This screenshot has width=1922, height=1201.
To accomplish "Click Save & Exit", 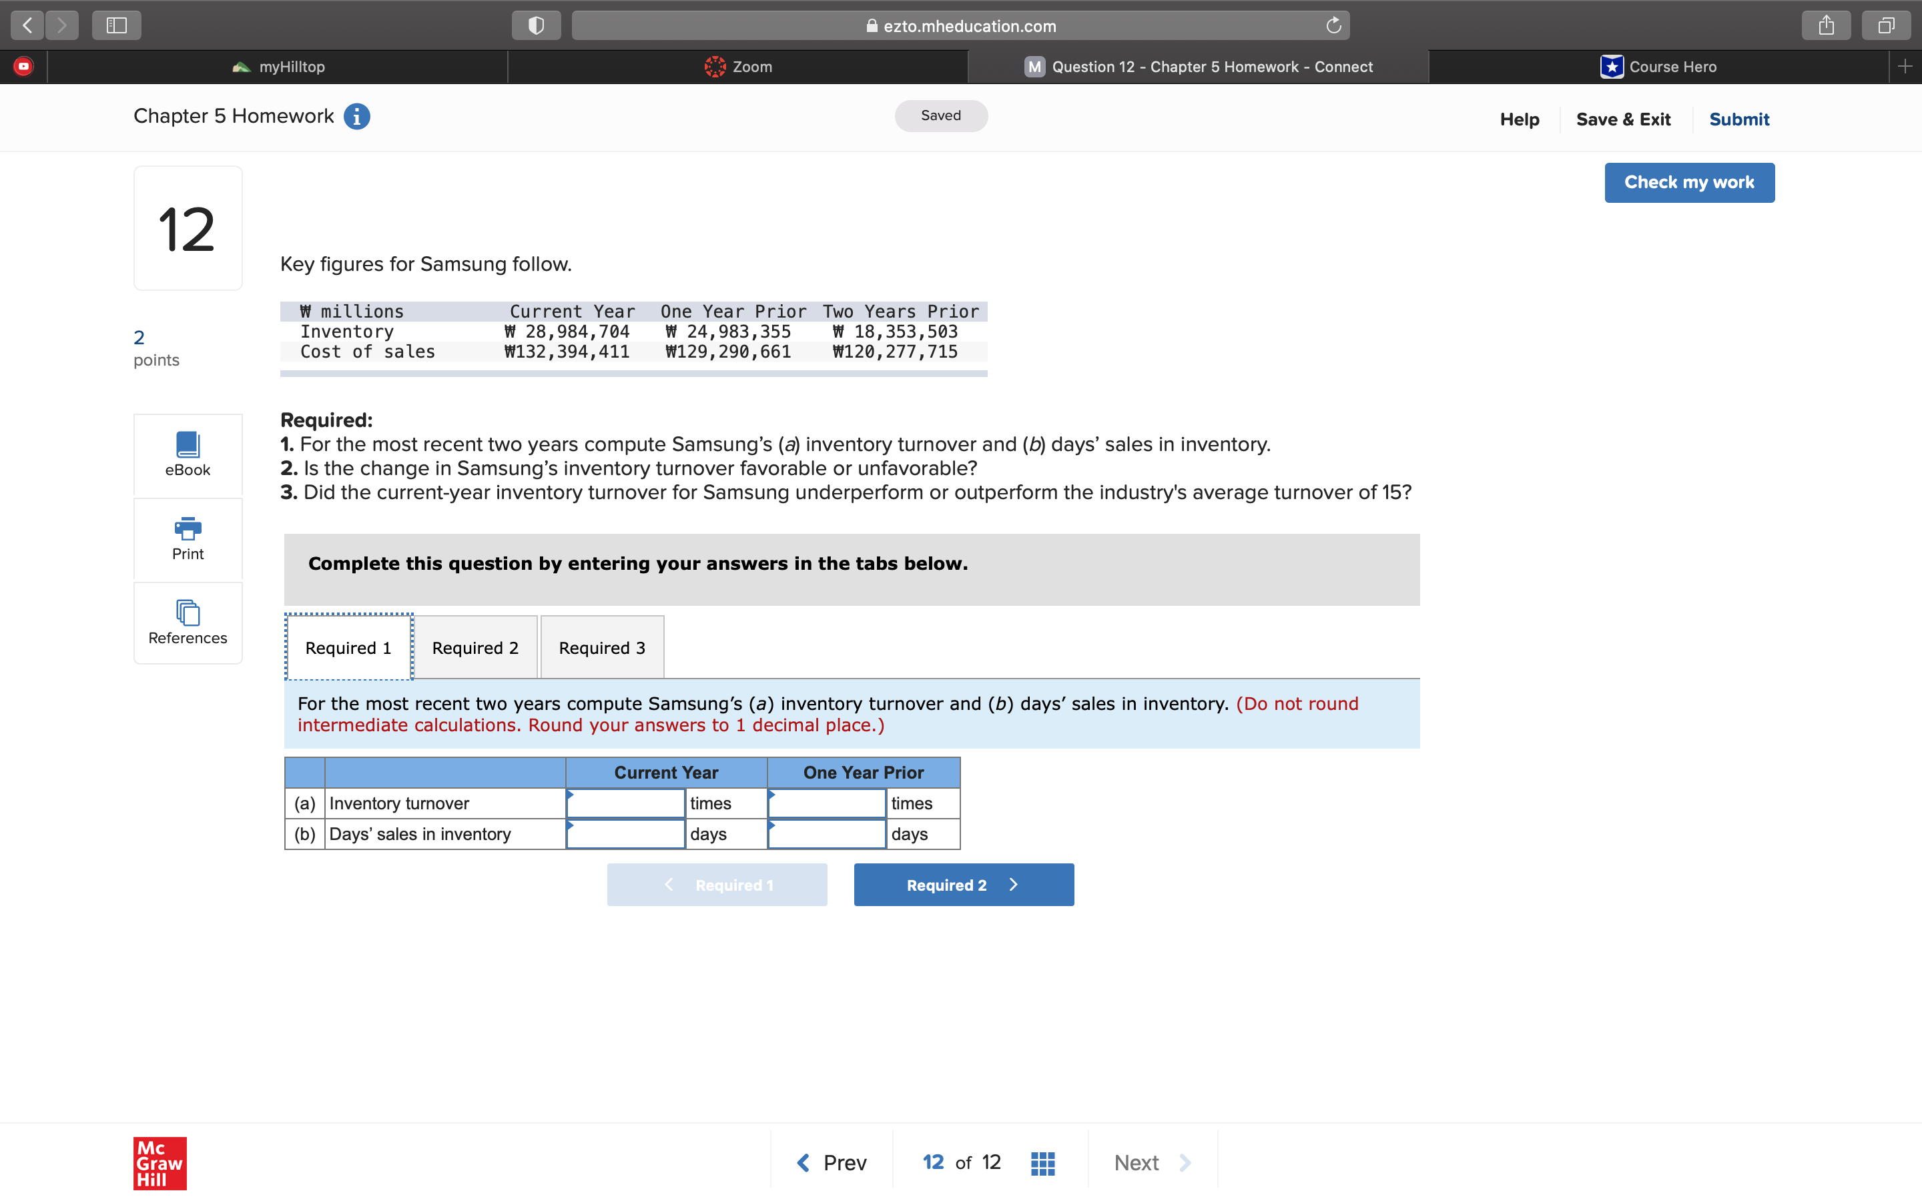I will (x=1624, y=118).
